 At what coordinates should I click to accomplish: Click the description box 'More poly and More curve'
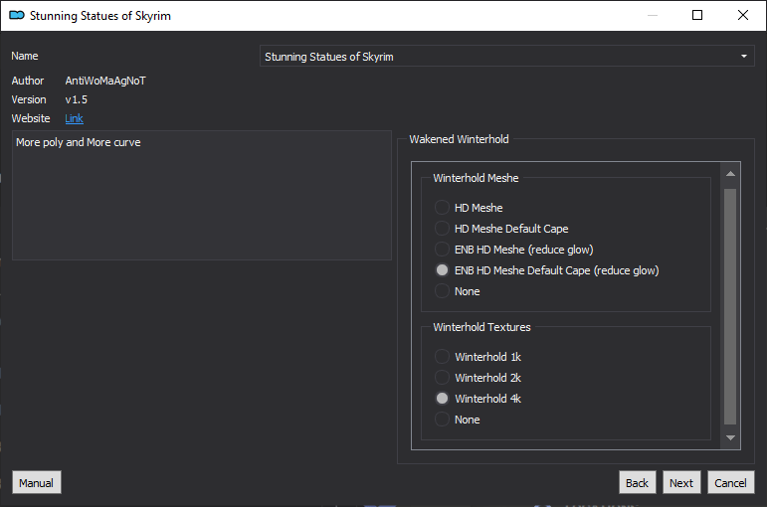coord(202,195)
